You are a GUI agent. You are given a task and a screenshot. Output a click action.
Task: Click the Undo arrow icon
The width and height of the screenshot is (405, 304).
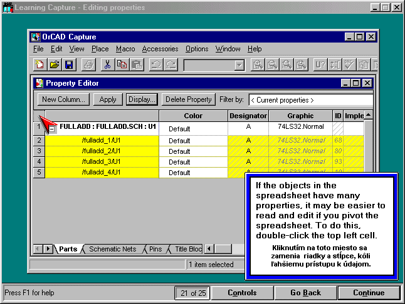pyautogui.click(x=155, y=64)
